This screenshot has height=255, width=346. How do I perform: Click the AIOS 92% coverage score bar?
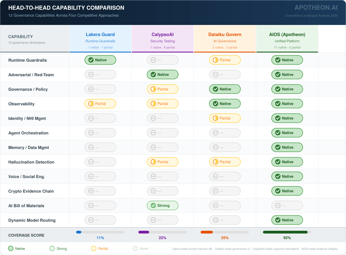pyautogui.click(x=287, y=232)
